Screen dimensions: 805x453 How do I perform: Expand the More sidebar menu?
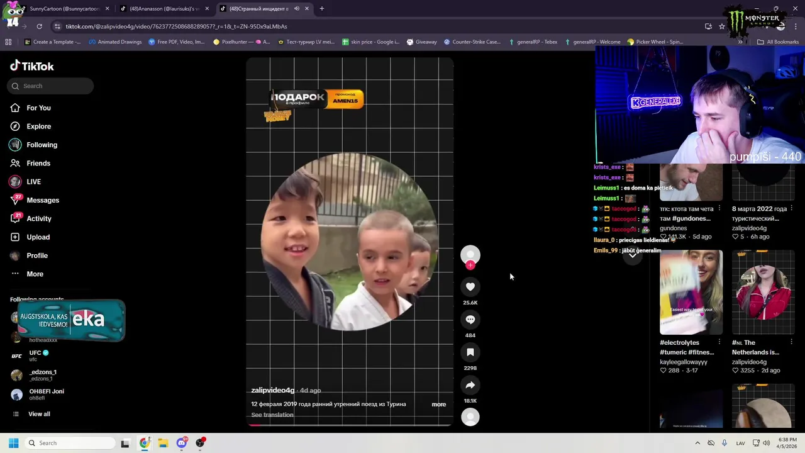[35, 274]
